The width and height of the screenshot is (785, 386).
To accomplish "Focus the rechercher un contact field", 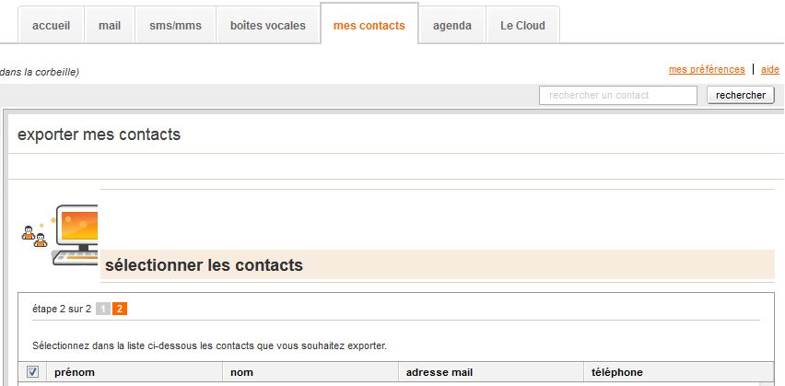I will pyautogui.click(x=618, y=95).
